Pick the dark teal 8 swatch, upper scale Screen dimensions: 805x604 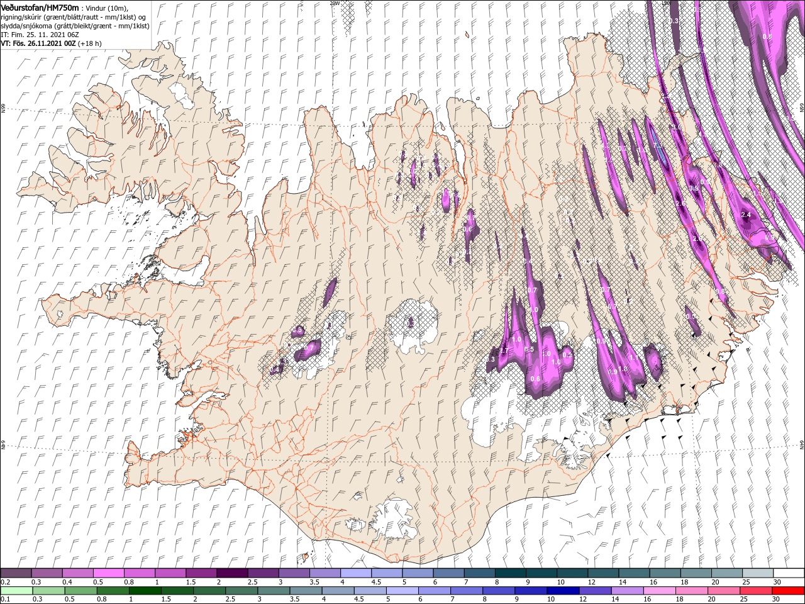tap(510, 573)
